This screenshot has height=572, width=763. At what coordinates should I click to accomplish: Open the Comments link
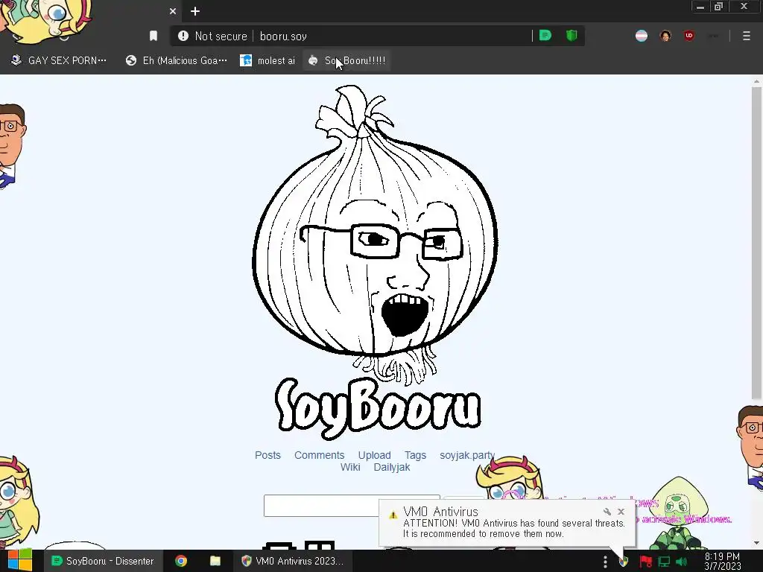coord(319,455)
